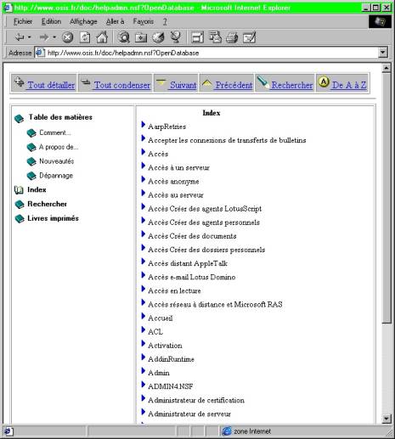Image resolution: width=395 pixels, height=439 pixels.
Task: Open the Favoris menu
Action: (144, 21)
